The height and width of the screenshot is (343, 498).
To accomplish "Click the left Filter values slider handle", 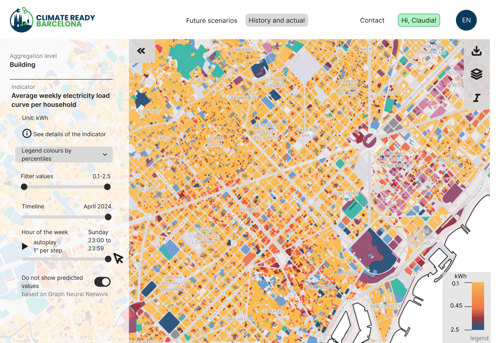I will 24,187.
